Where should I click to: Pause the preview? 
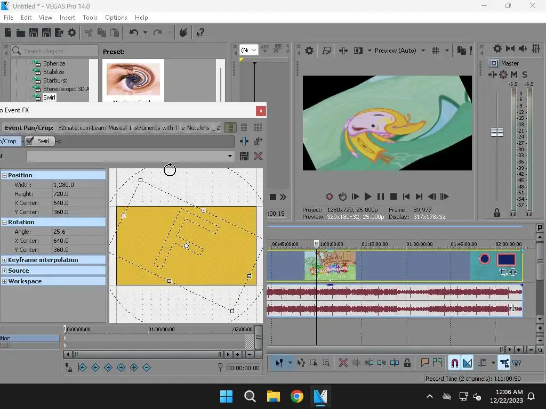pos(381,197)
